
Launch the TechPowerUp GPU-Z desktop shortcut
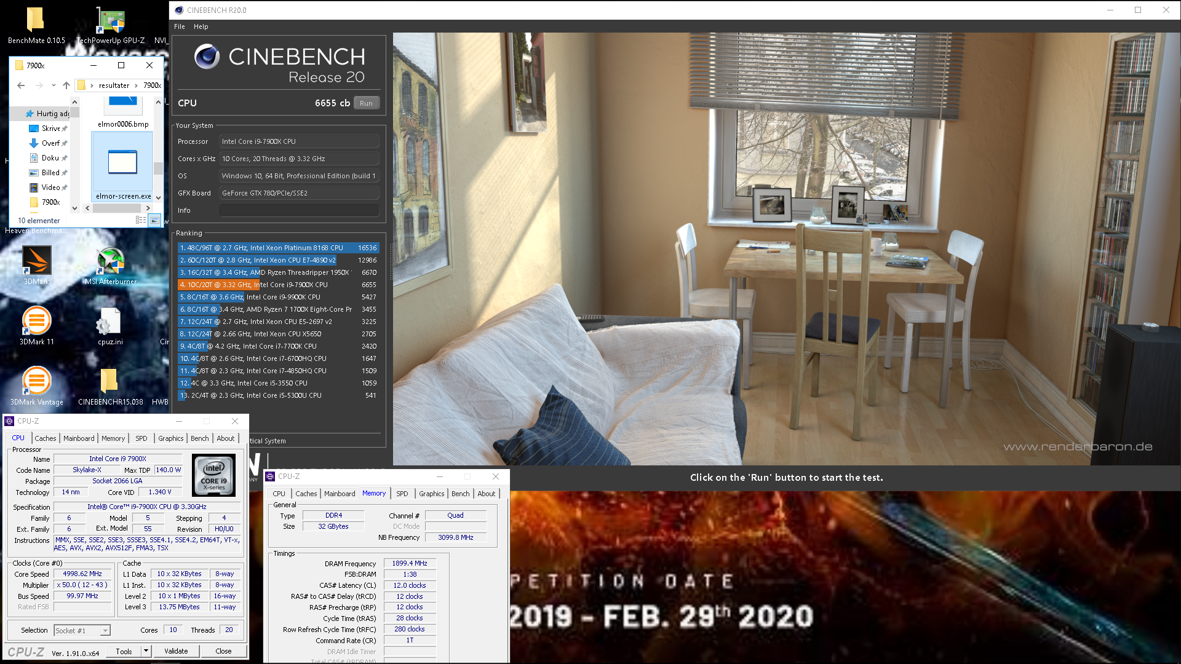click(x=111, y=25)
